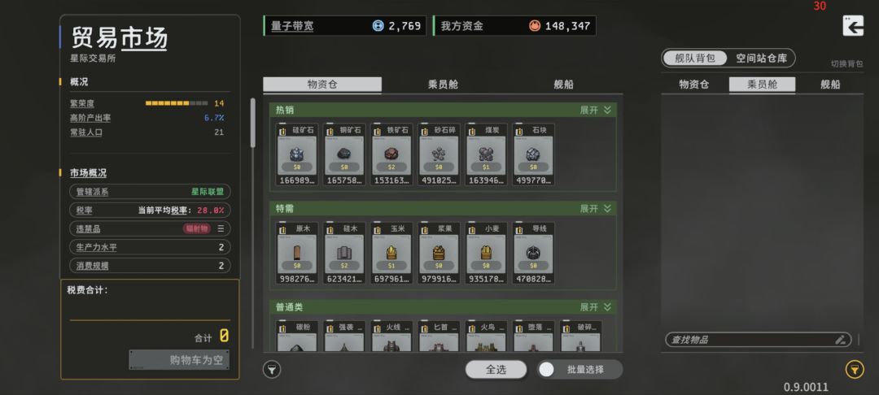Expand the 特需 category
The height and width of the screenshot is (395, 879).
tap(596, 209)
